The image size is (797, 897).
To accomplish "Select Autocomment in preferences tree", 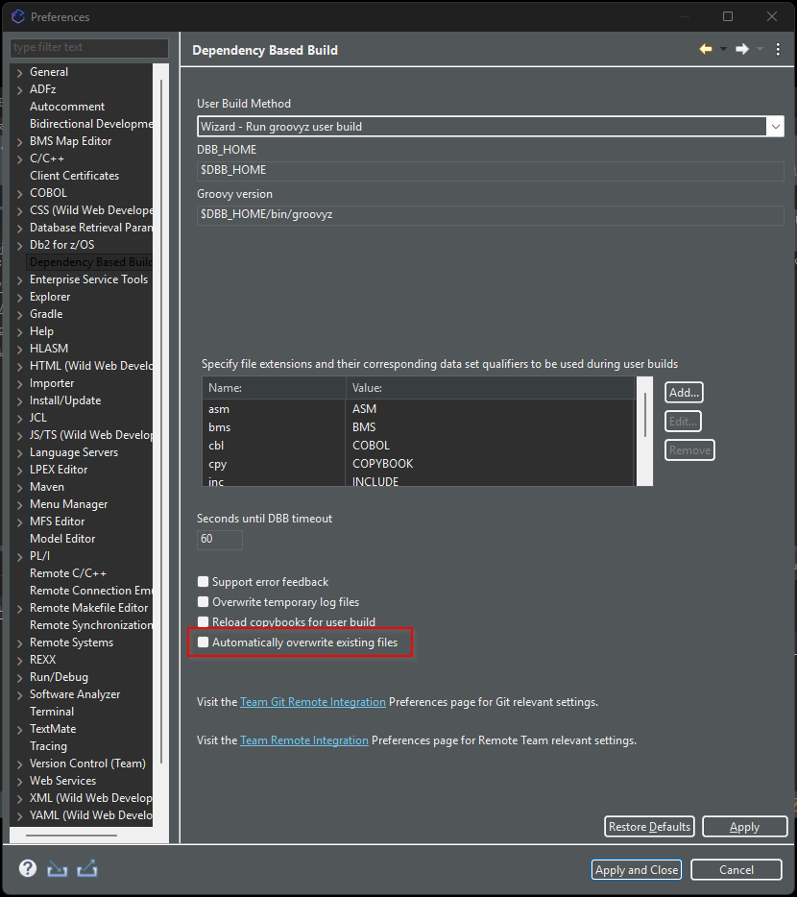I will tap(67, 107).
